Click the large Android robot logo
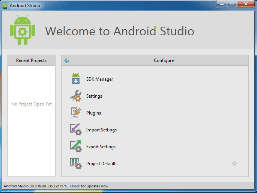 coord(23,30)
